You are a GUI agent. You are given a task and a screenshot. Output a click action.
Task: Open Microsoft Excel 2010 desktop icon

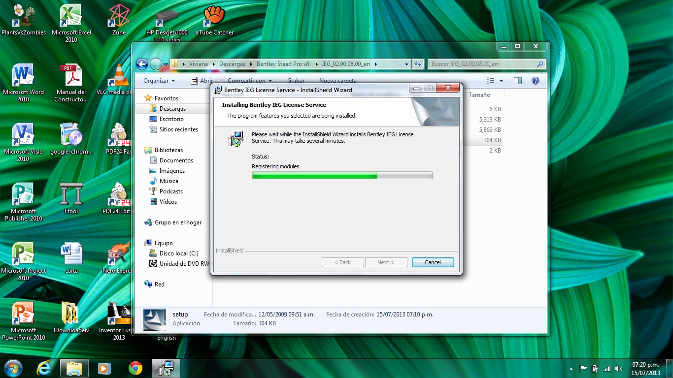pos(71,23)
